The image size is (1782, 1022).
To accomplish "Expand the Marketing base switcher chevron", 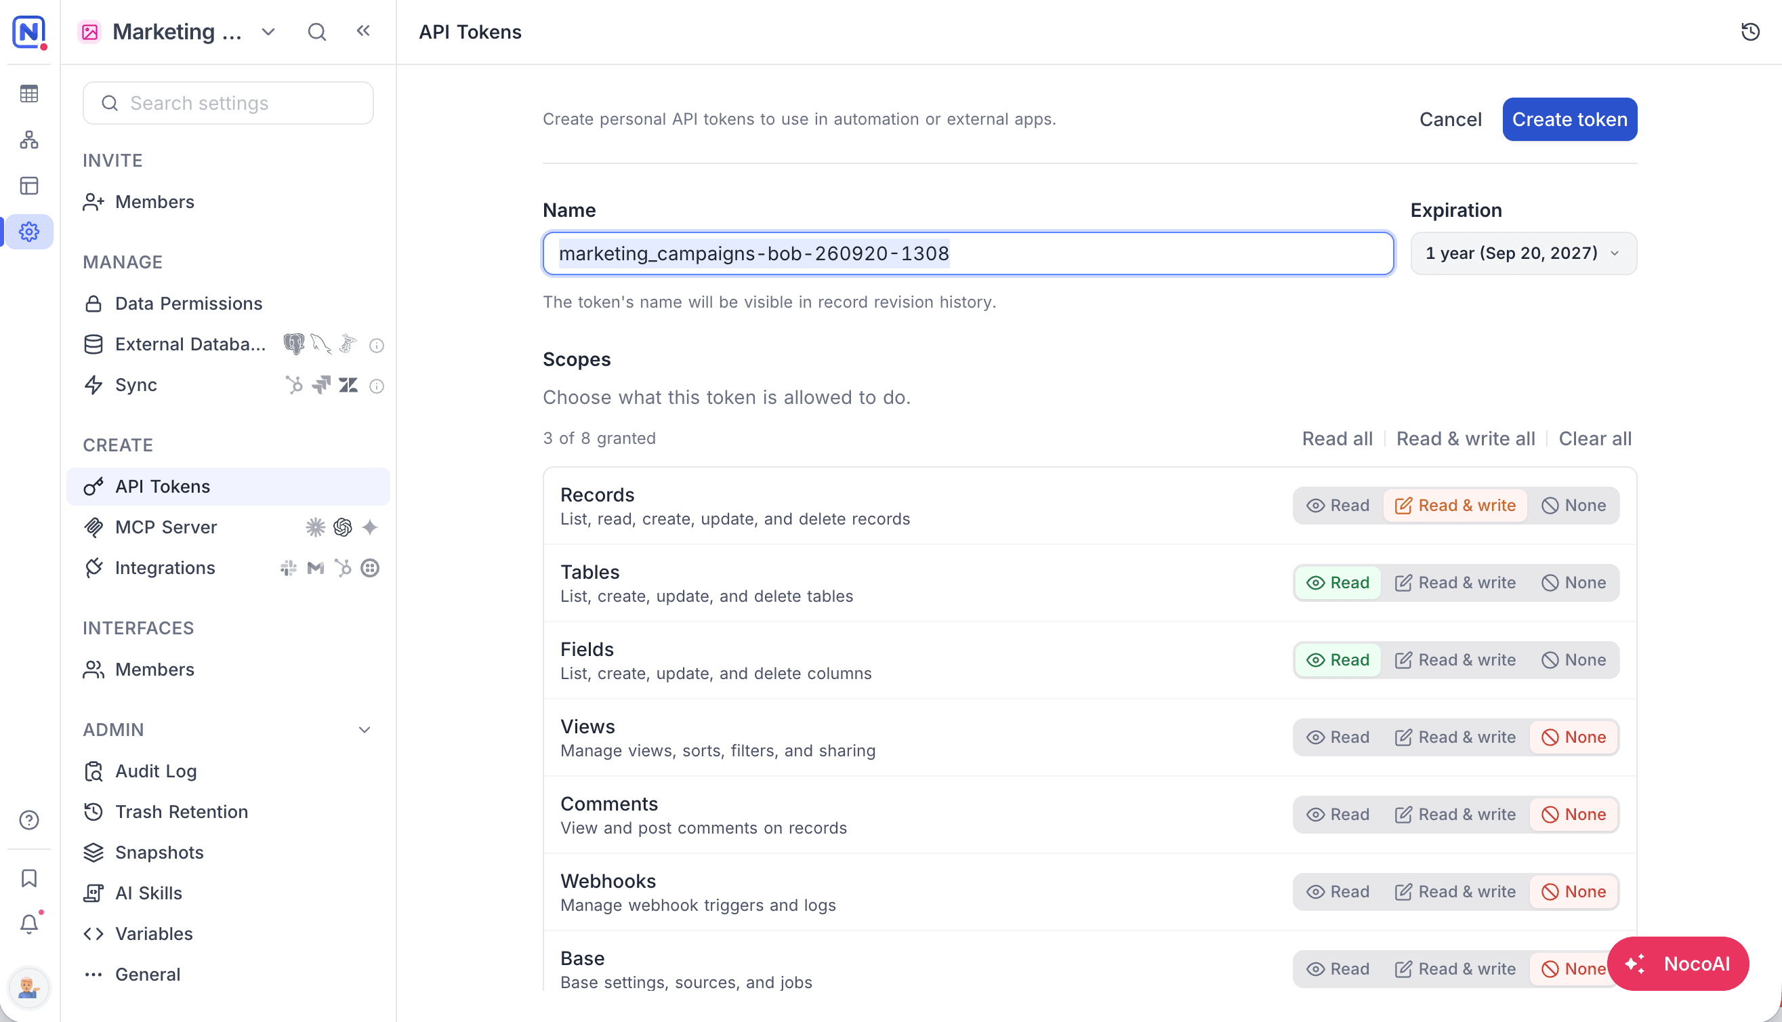I will 268,32.
